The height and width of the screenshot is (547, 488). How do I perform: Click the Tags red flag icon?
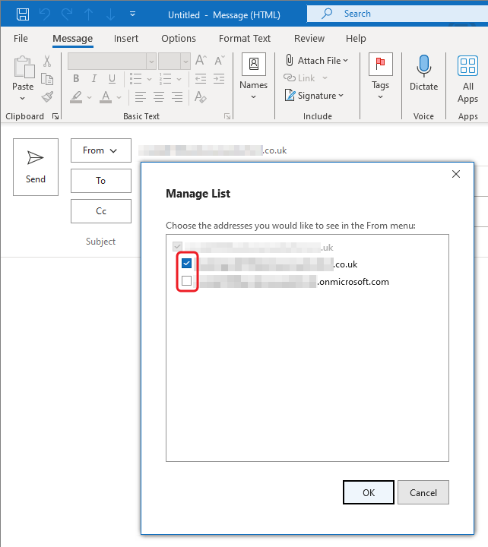coord(381,64)
